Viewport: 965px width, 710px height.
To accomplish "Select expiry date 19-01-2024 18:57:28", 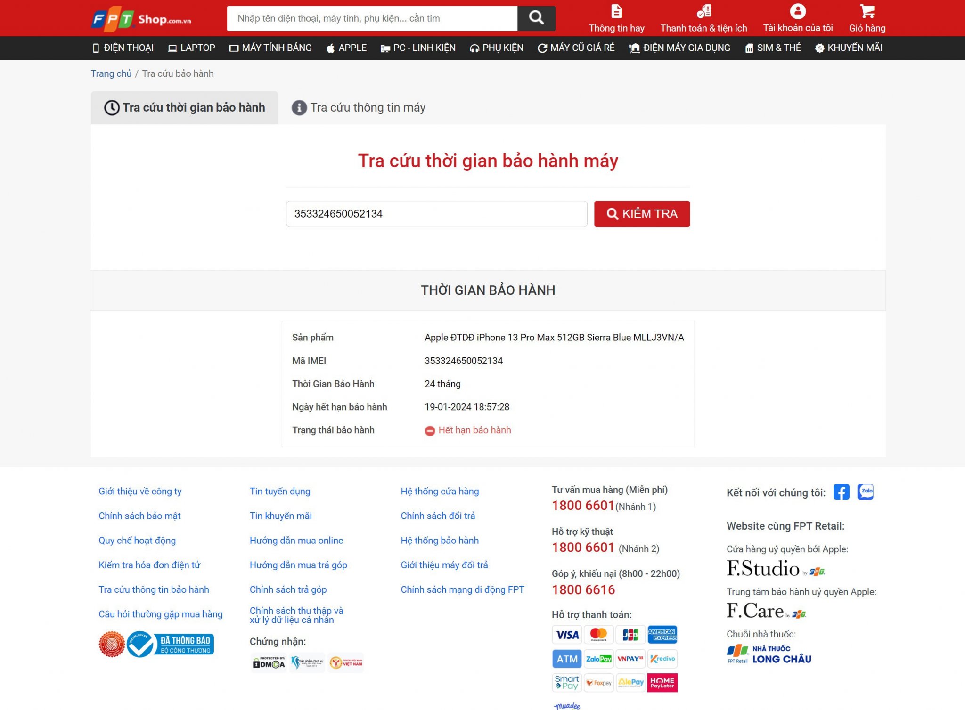I will click(467, 407).
